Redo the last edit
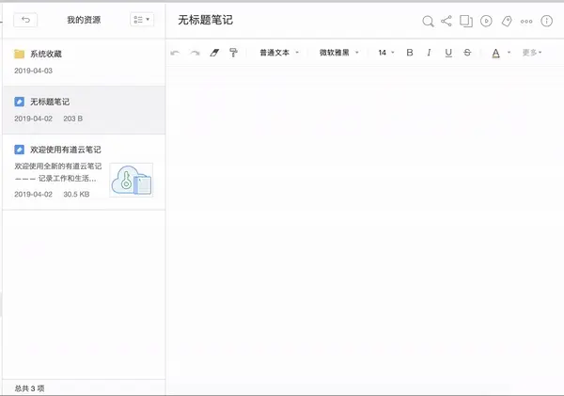Viewport: 564px width, 396px height. [195, 53]
